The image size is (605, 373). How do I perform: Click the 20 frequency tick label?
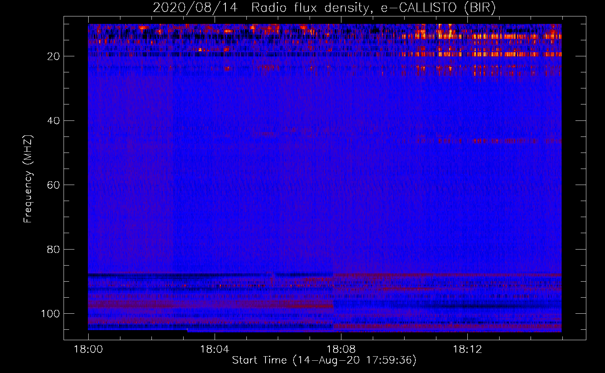tap(54, 56)
